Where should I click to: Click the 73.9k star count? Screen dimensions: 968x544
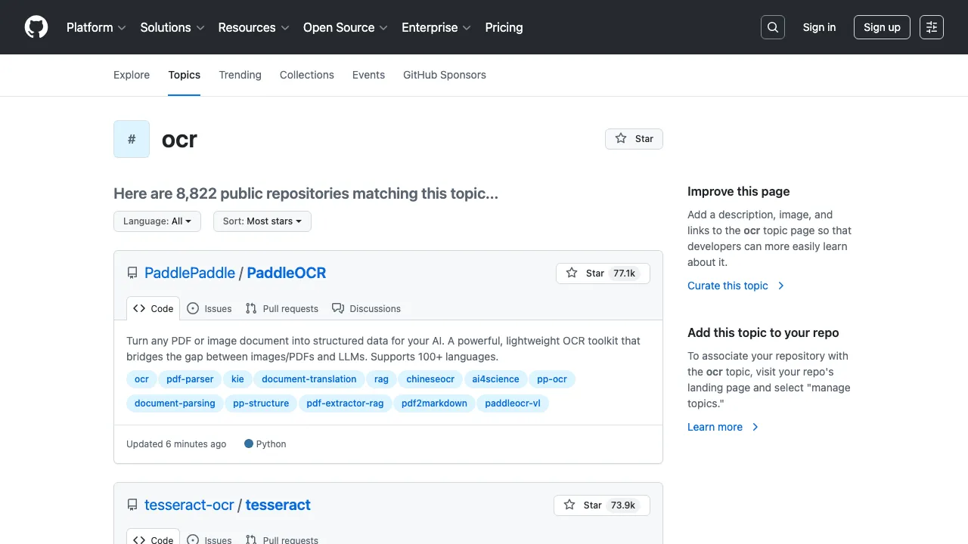click(623, 505)
